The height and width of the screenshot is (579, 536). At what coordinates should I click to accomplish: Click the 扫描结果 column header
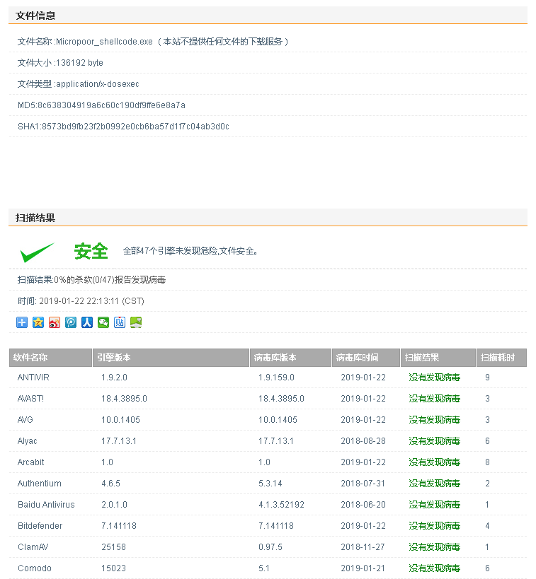click(438, 358)
